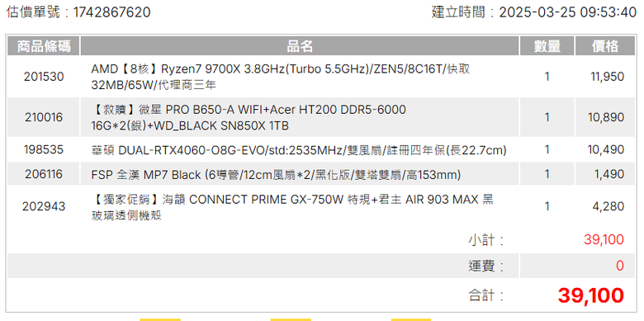Image resolution: width=644 pixels, height=321 pixels.
Task: Click the 微星 PRO B650-A WIFI bundle name
Action: point(249,118)
